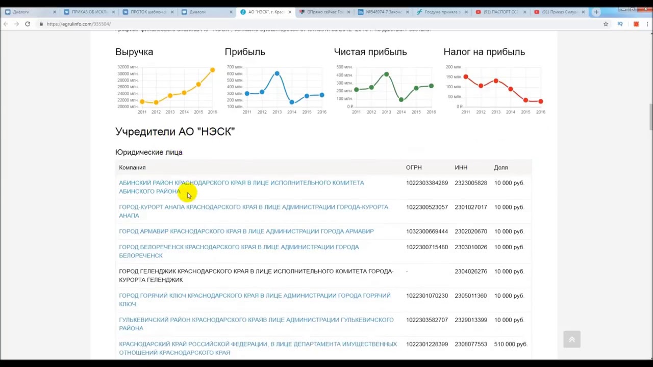Click the Доля column header

pos(501,168)
